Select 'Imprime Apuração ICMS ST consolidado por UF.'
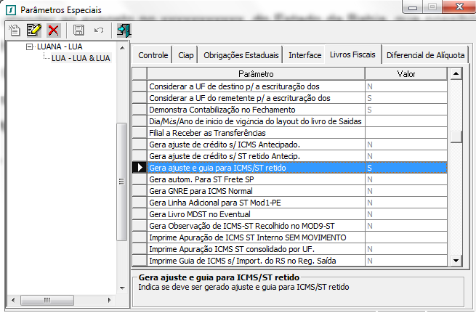This screenshot has width=476, height=313. pyautogui.click(x=256, y=249)
